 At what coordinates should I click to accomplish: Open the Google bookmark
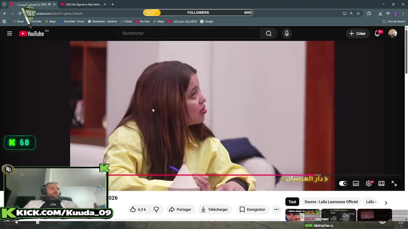point(207,21)
